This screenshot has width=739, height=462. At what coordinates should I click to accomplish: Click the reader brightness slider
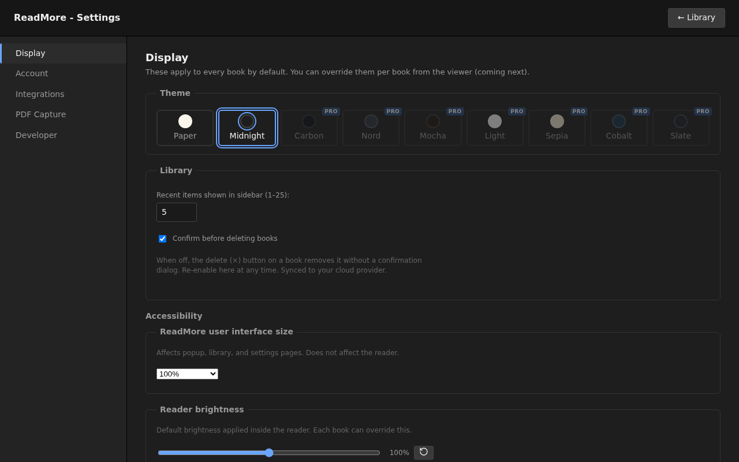[269, 453]
